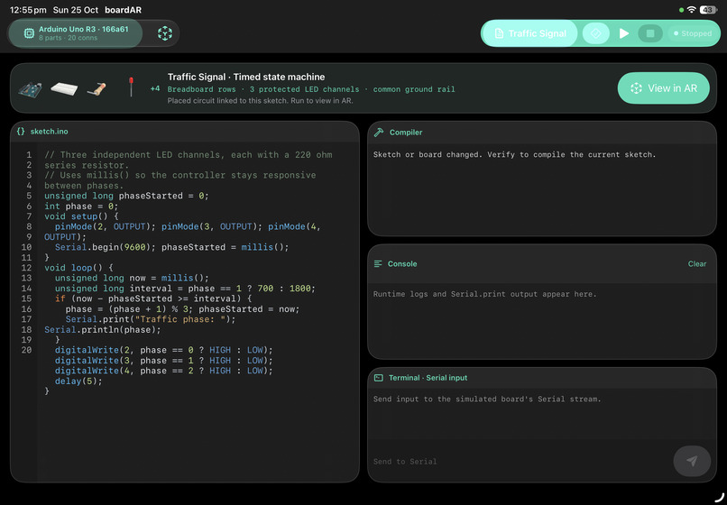The height and width of the screenshot is (505, 727).
Task: Tap the diamond verify icon in toolbar
Action: coord(596,33)
